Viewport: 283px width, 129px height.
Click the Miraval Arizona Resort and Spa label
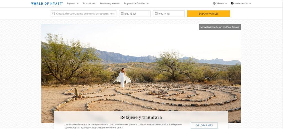(x=220, y=27)
